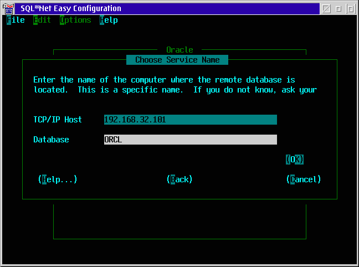Click the TCP/IP Host input field
This screenshot has height=267, width=359.
click(x=191, y=120)
